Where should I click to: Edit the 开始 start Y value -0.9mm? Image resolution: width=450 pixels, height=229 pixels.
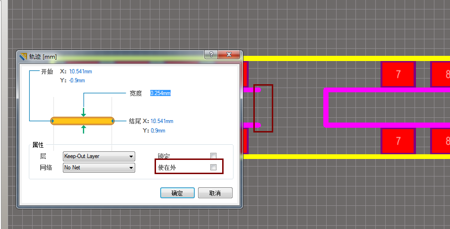(x=77, y=80)
